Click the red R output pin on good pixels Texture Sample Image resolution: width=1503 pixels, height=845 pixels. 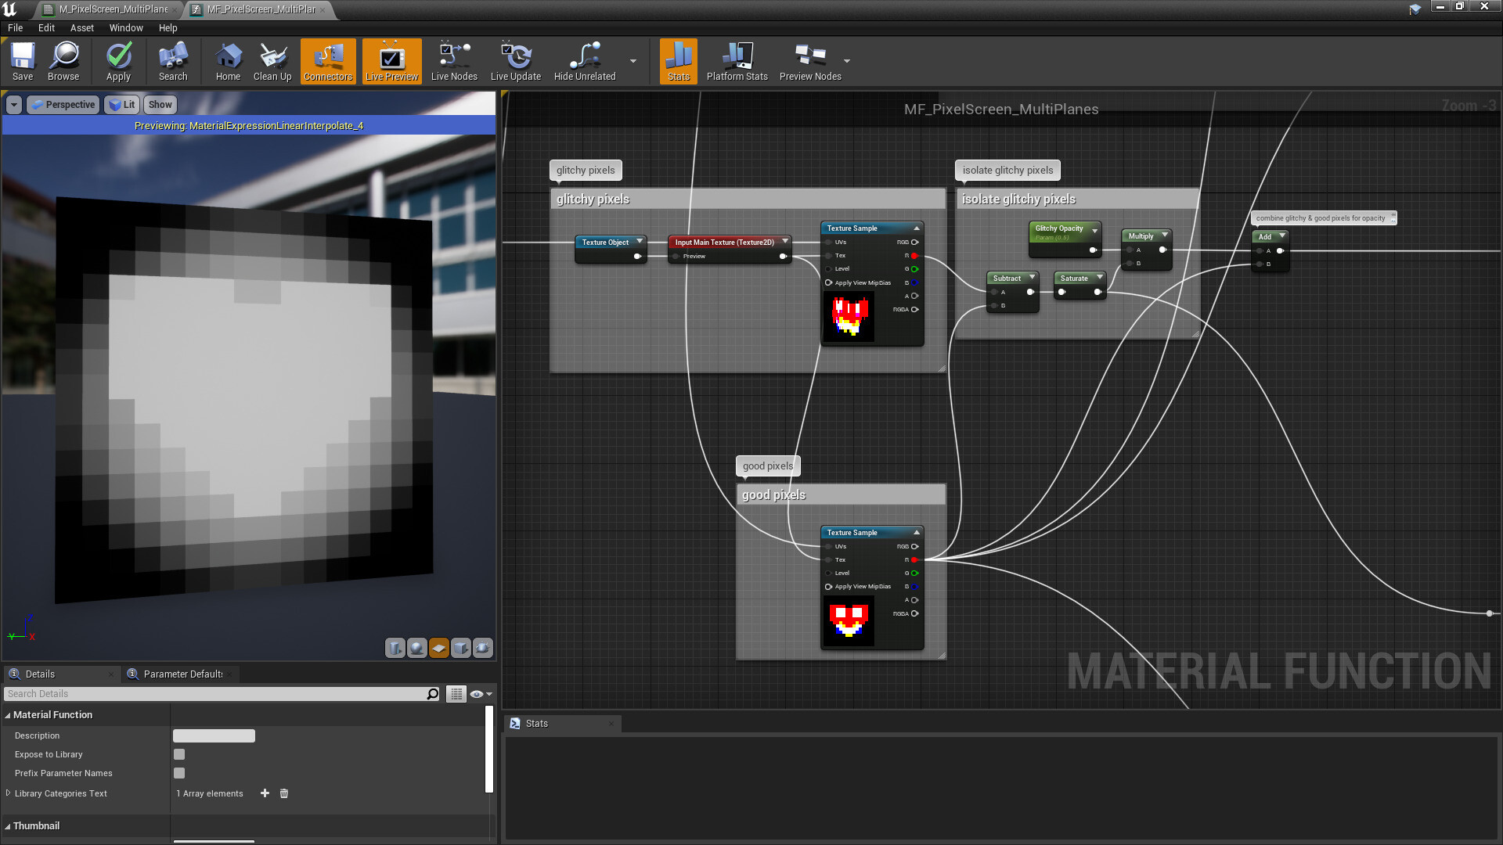[x=916, y=559]
